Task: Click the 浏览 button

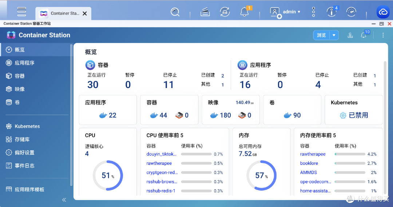Action: click(321, 35)
